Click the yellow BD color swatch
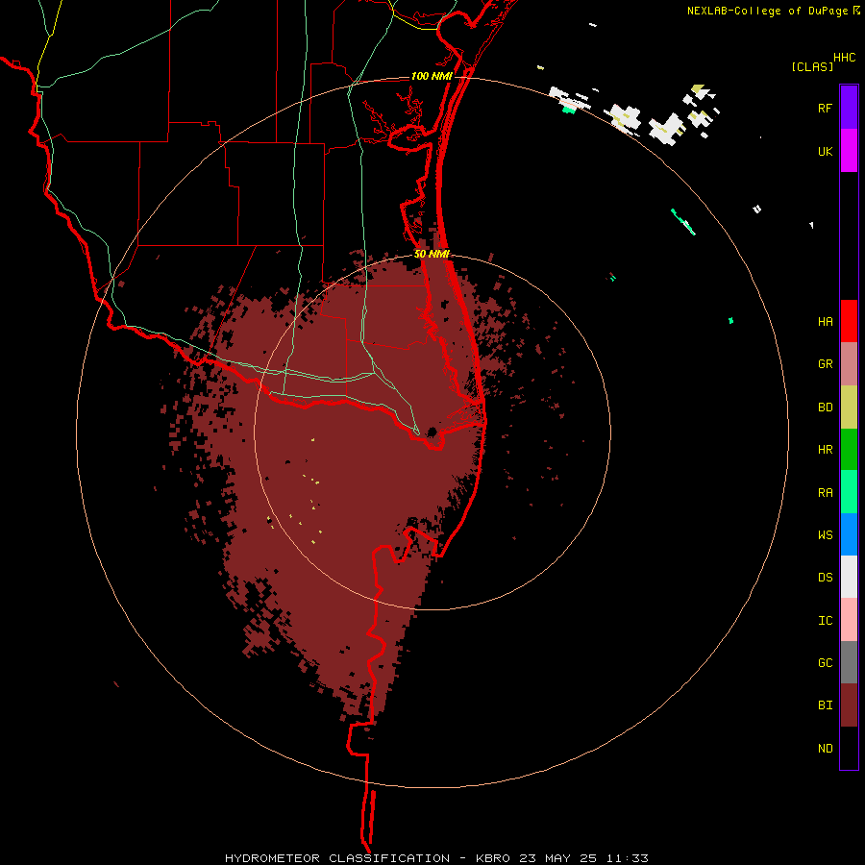Screen dimensions: 865x865 pyautogui.click(x=849, y=407)
